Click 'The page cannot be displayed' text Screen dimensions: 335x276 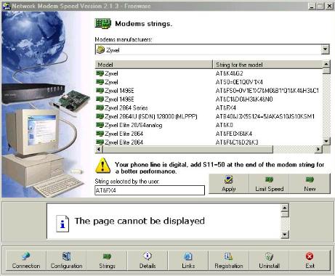coord(140,221)
